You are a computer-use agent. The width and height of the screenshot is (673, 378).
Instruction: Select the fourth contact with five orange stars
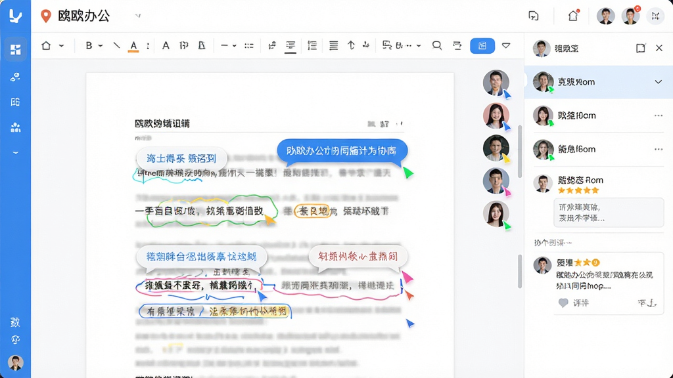[x=598, y=184]
